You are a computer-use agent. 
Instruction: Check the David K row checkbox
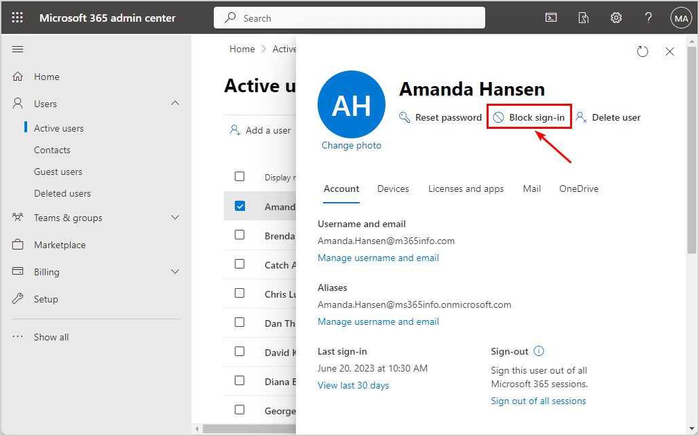point(240,351)
